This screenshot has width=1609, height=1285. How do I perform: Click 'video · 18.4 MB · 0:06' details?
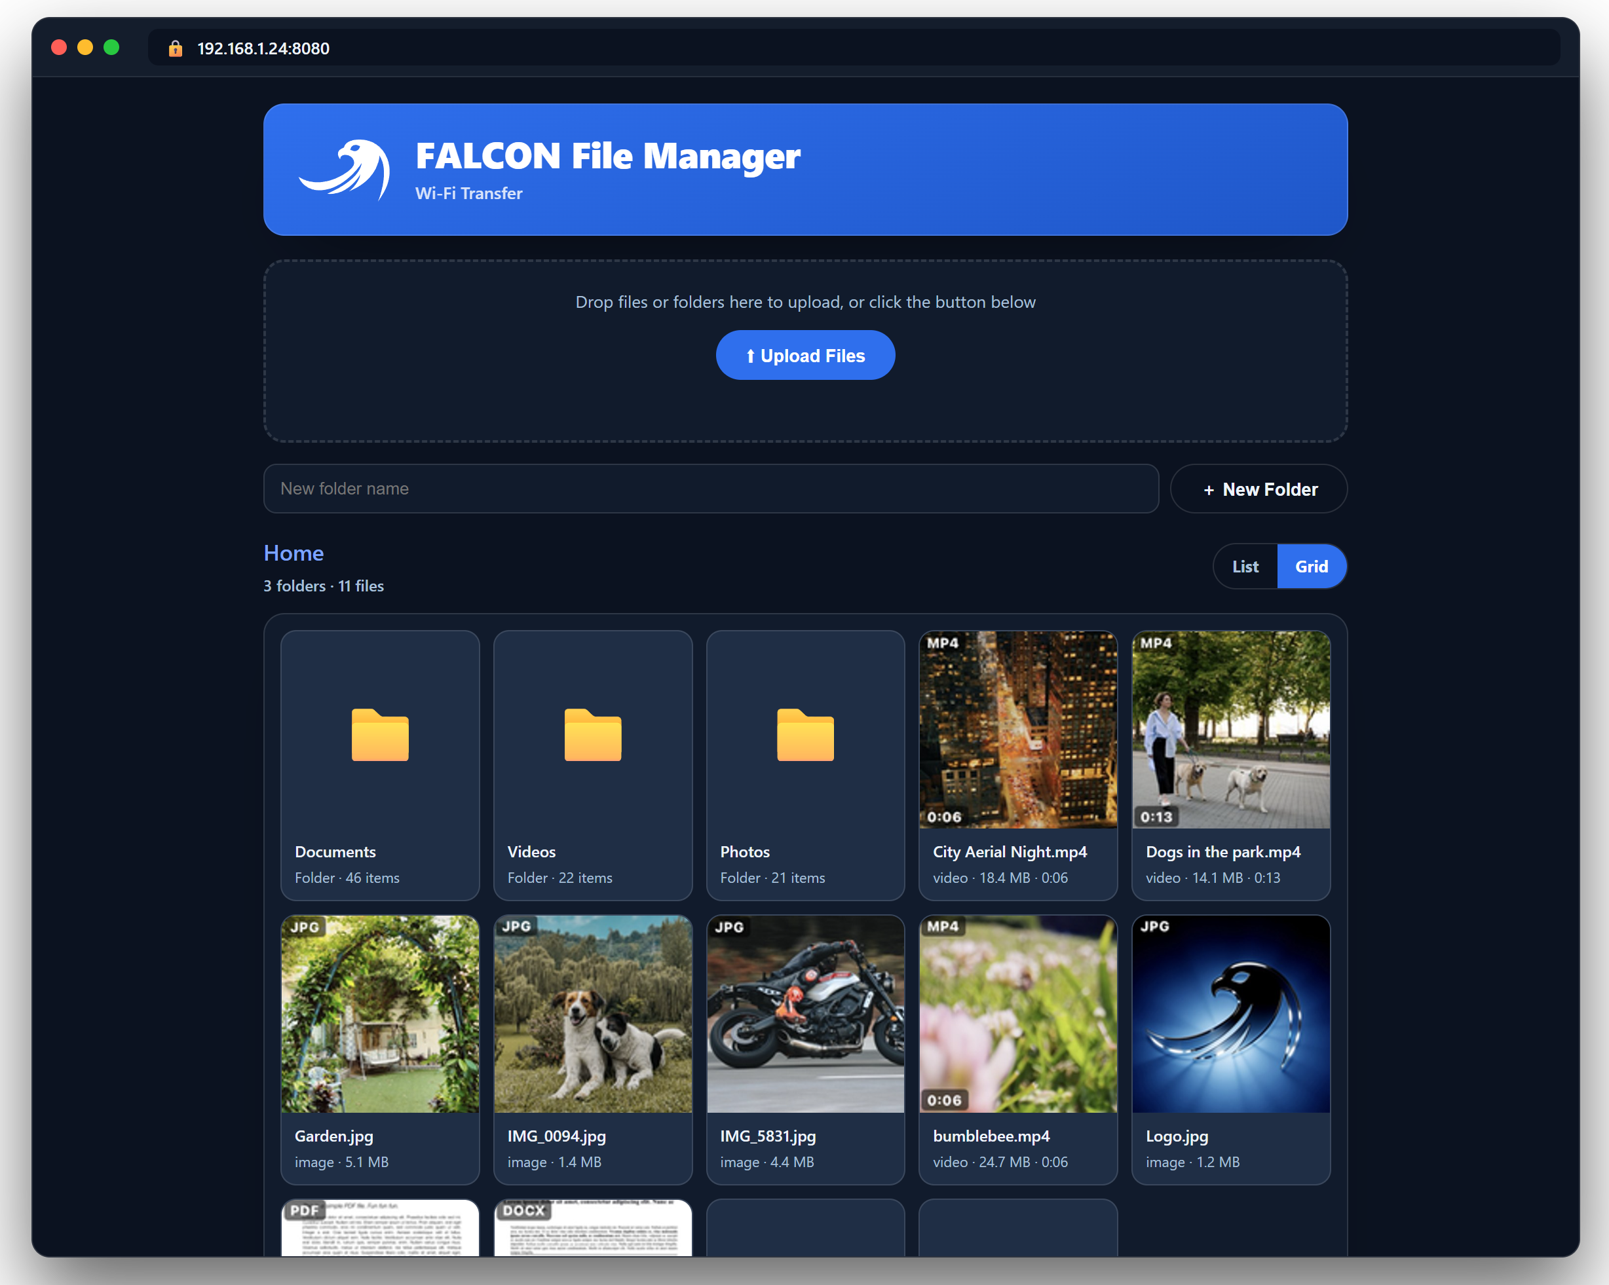pyautogui.click(x=1000, y=878)
